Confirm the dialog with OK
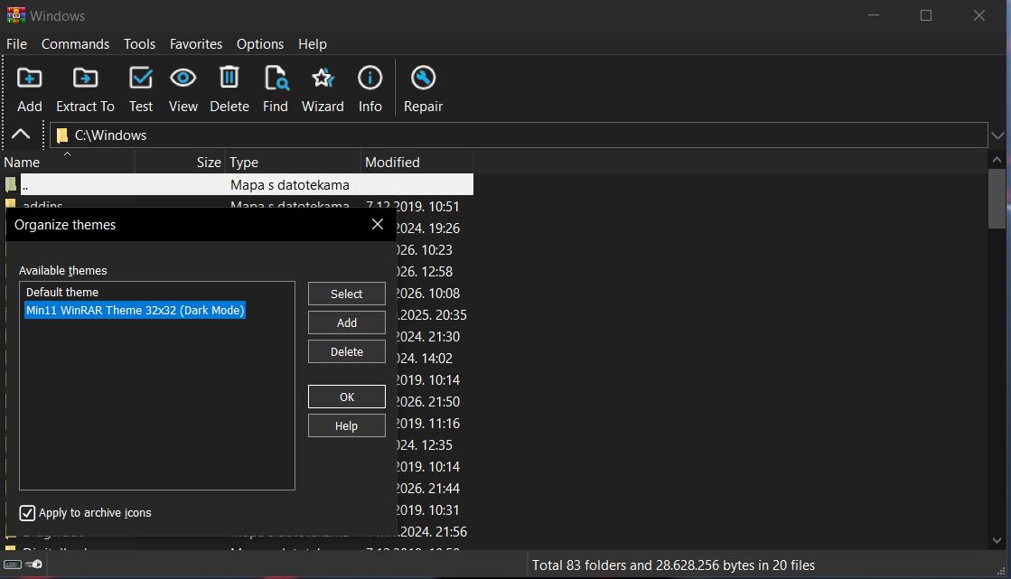The image size is (1011, 579). [x=347, y=397]
